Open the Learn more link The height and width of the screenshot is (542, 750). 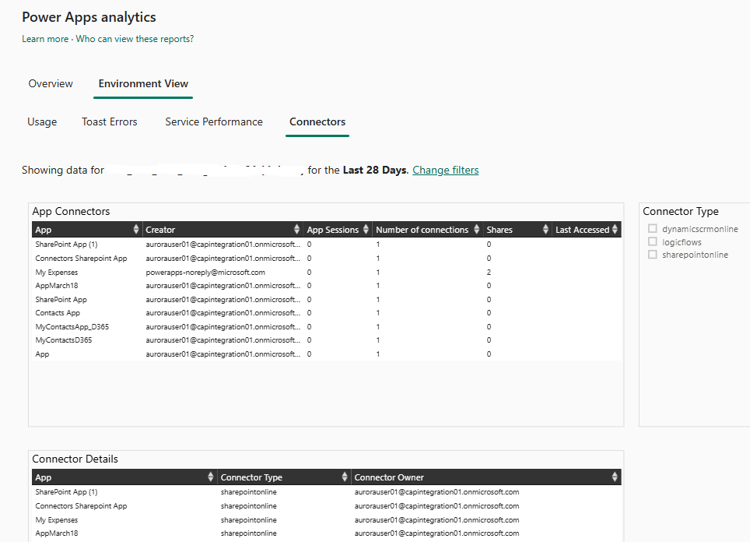(45, 39)
